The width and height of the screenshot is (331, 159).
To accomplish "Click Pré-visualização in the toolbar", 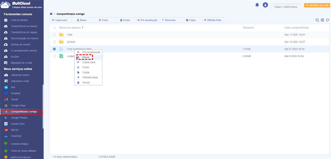I will [x=147, y=20].
